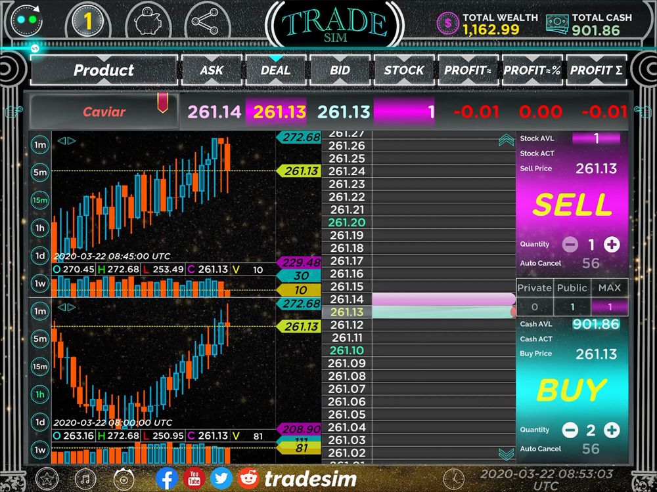Open the piggy bank savings icon
The width and height of the screenshot is (657, 492).
(148, 20)
